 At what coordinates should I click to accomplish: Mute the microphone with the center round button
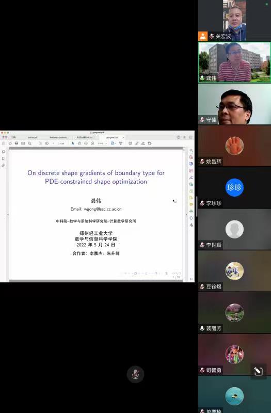(x=135, y=374)
